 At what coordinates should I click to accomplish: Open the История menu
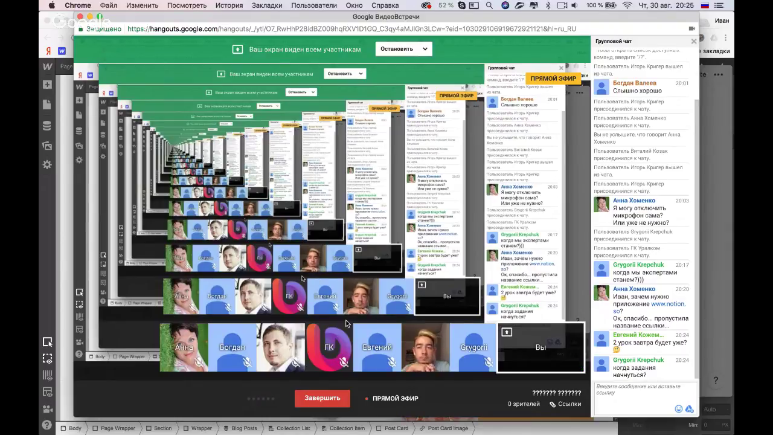(229, 5)
